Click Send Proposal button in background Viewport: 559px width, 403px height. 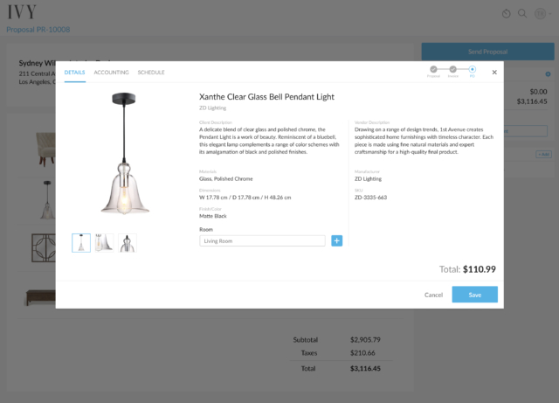point(487,52)
